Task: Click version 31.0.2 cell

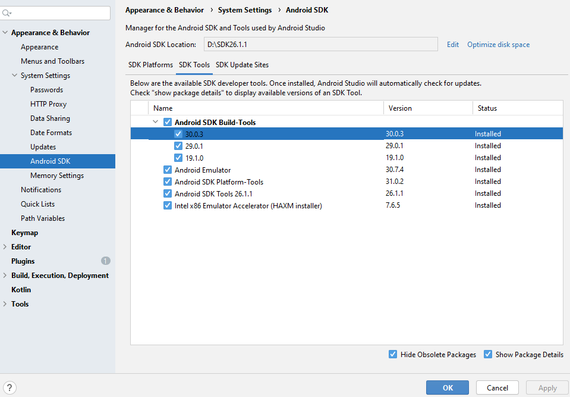Action: (x=395, y=181)
